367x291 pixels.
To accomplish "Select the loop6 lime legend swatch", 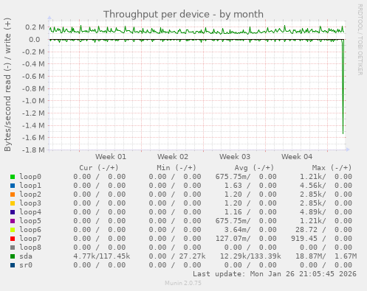I will pos(13,230).
